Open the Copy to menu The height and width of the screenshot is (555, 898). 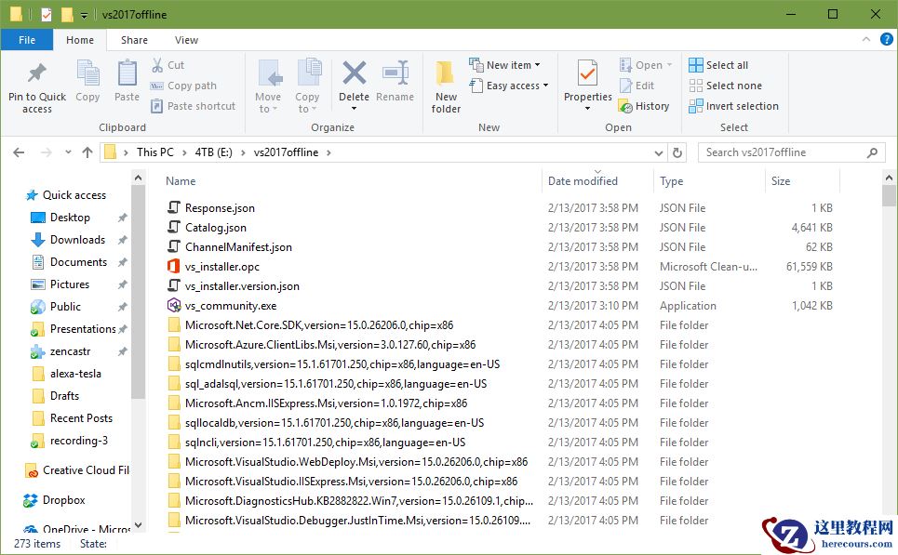coord(307,86)
